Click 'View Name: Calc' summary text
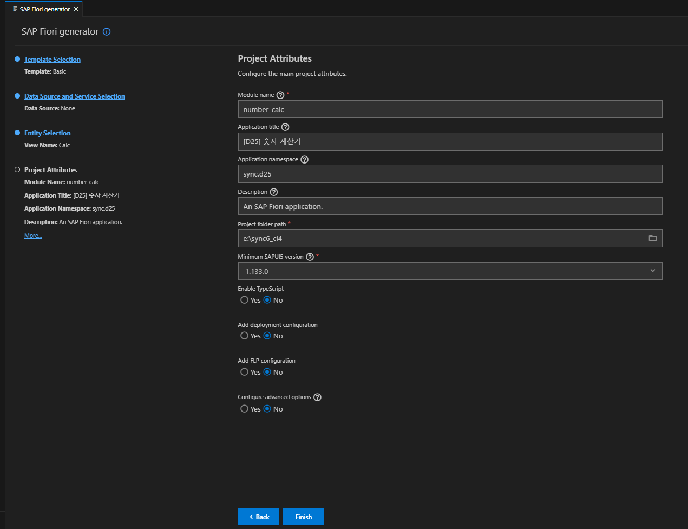 [x=47, y=145]
